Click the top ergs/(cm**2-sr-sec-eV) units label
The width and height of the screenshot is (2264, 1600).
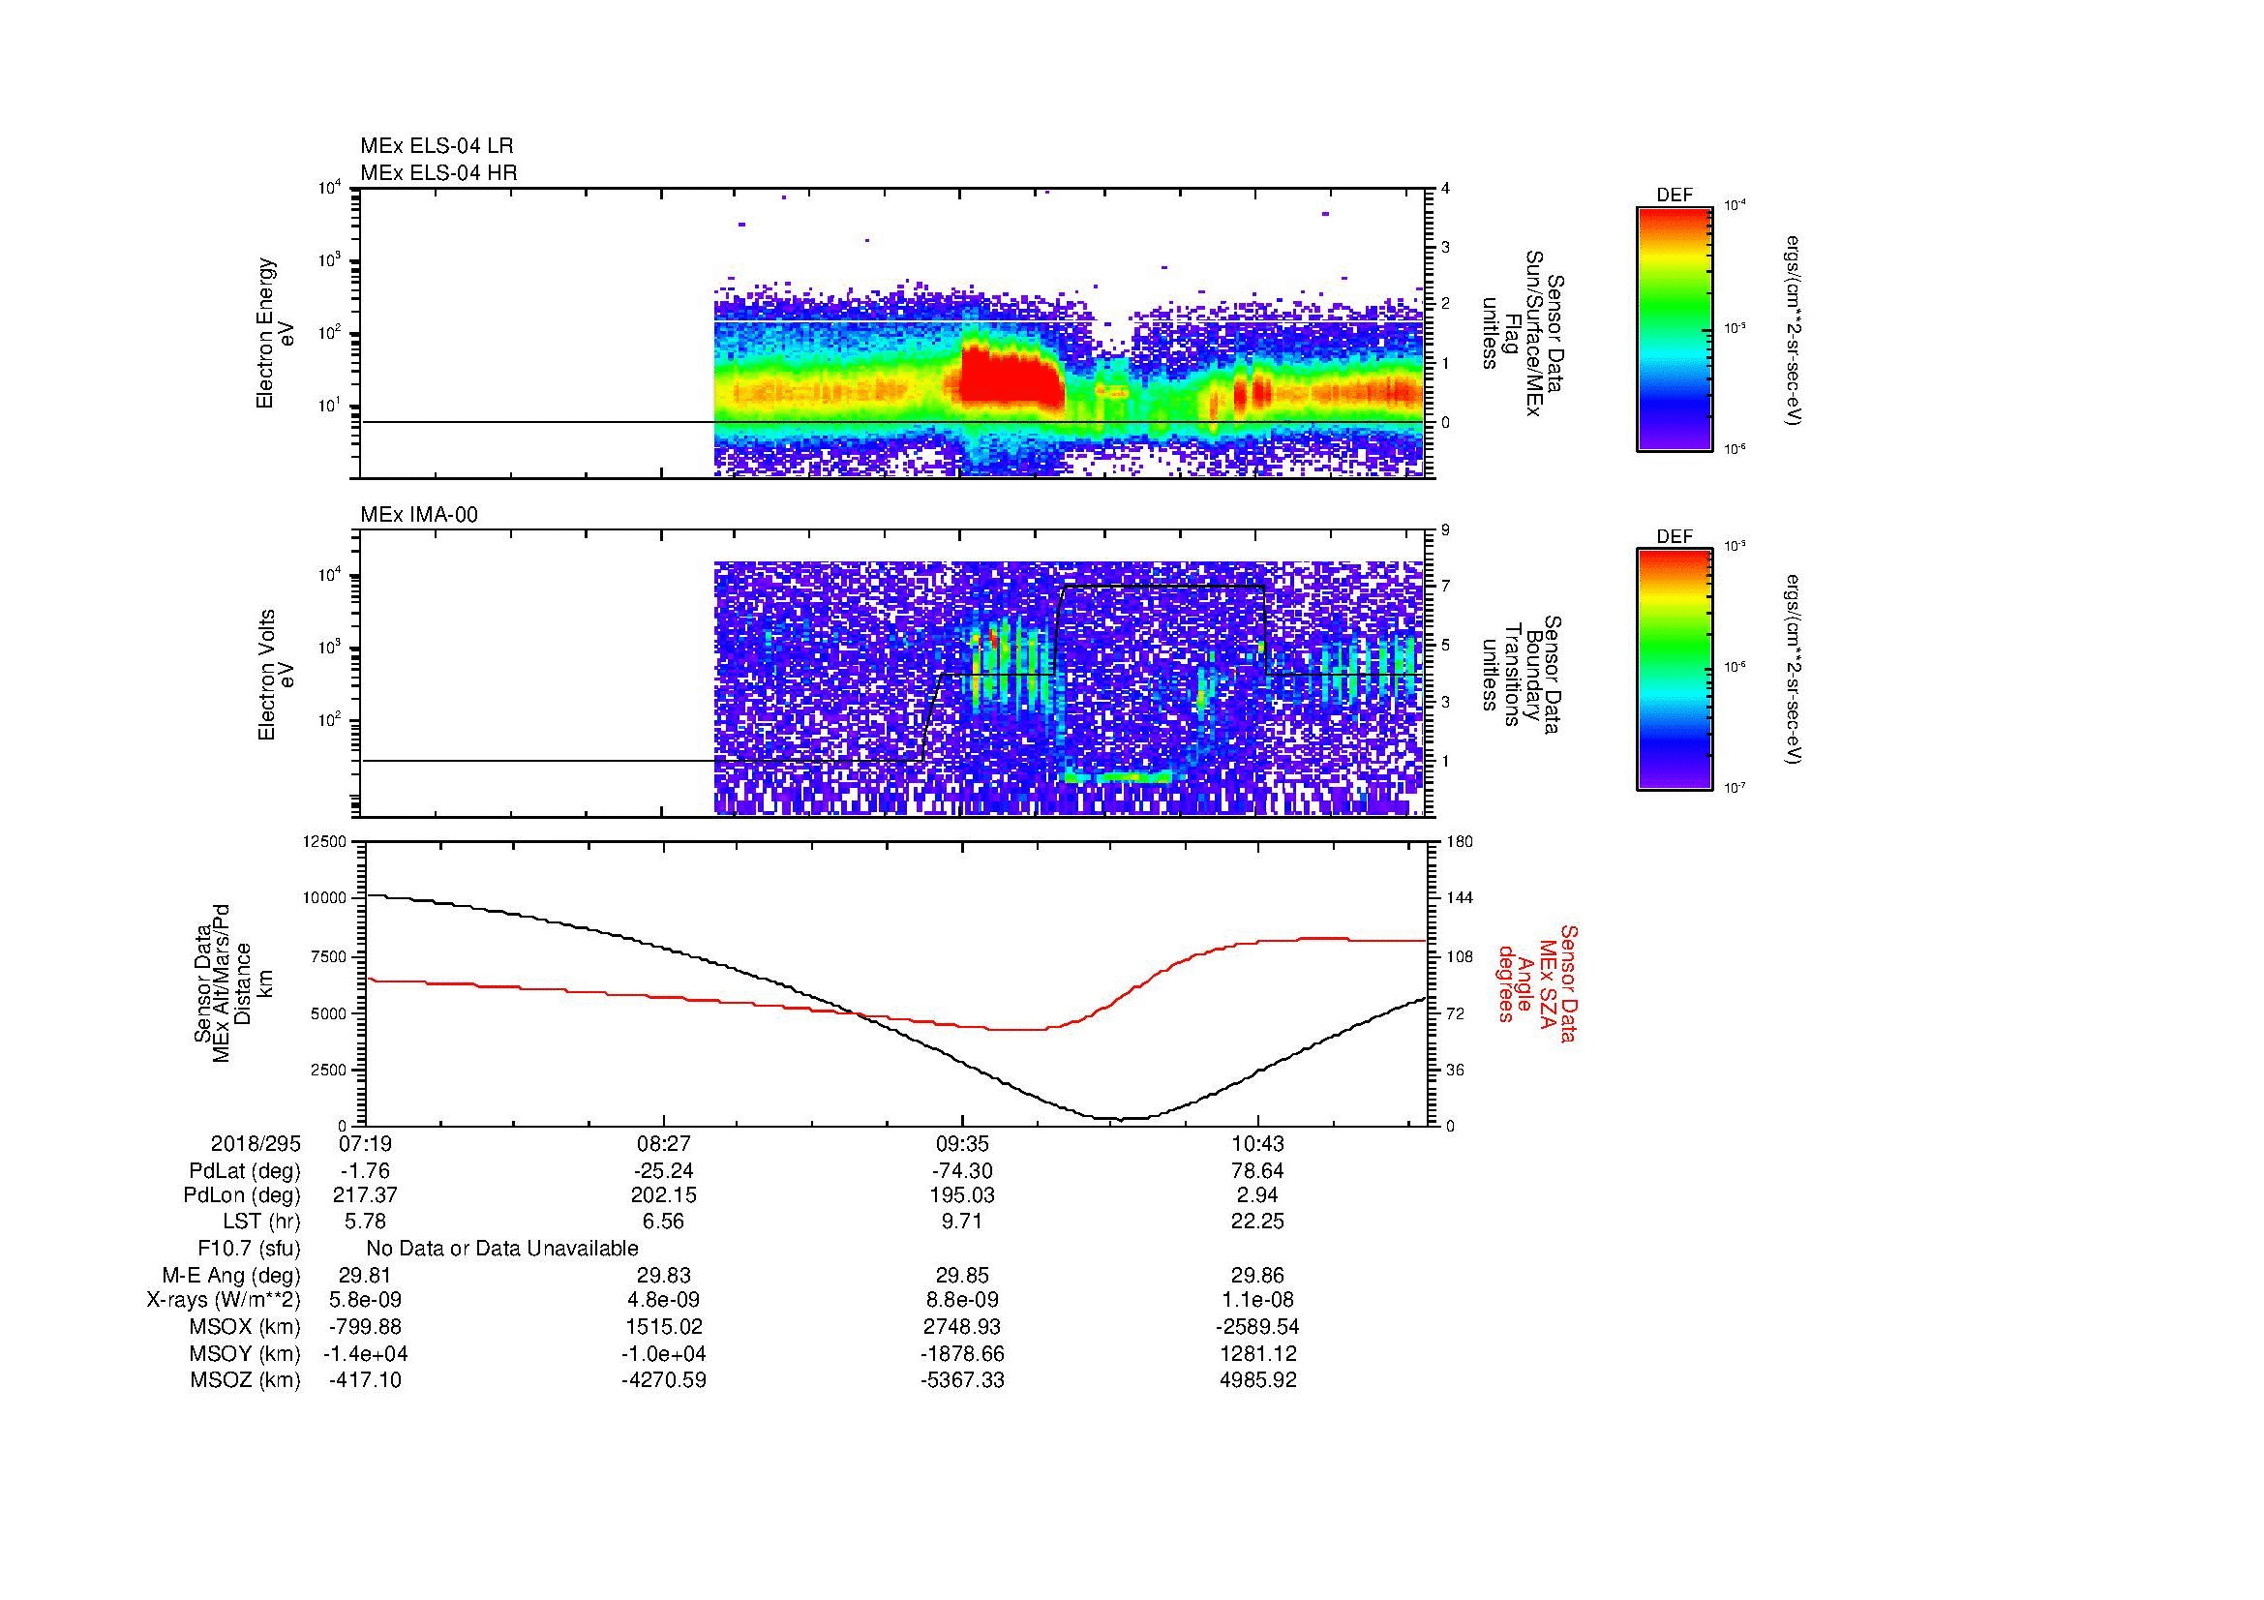coord(1796,329)
